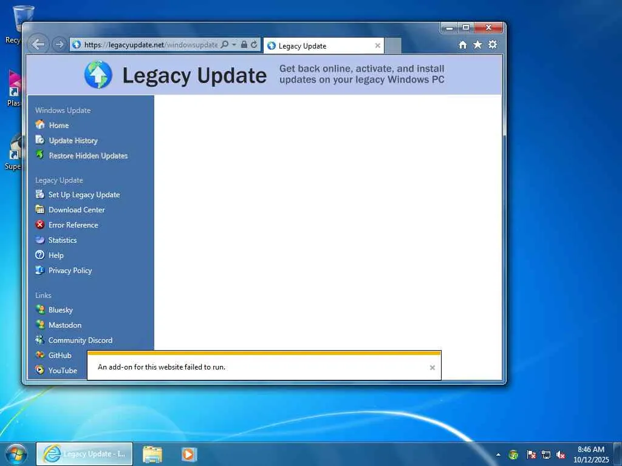Refresh the page with the reload icon
This screenshot has width=622, height=466.
(254, 44)
